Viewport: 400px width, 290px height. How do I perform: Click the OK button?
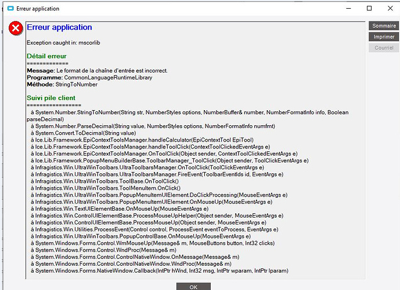[x=193, y=287]
